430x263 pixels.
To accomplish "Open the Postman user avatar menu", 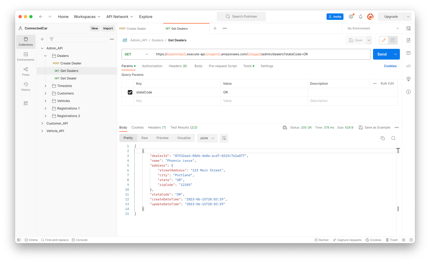I will 370,17.
